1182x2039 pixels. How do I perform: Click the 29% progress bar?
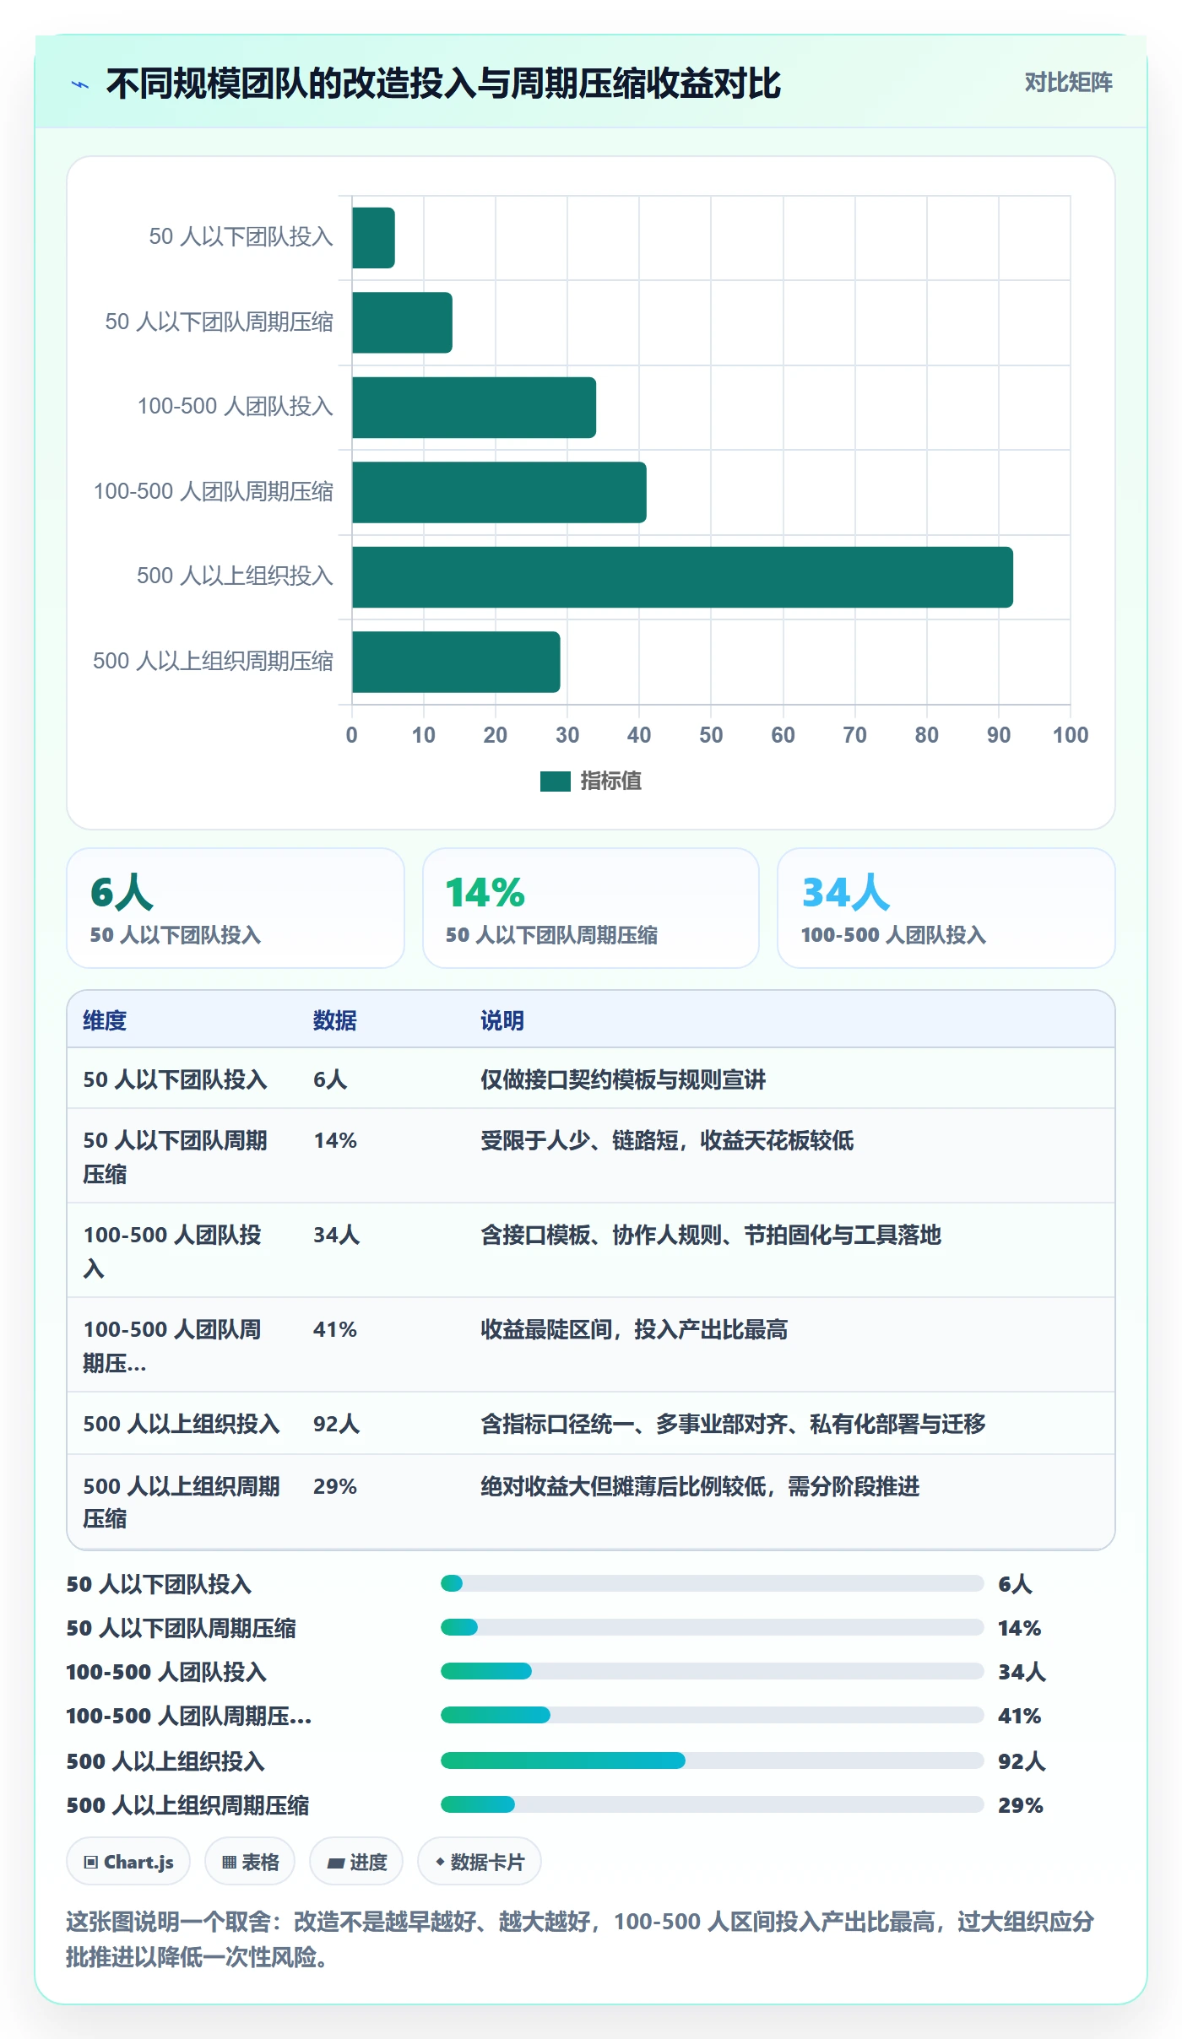coord(712,1804)
